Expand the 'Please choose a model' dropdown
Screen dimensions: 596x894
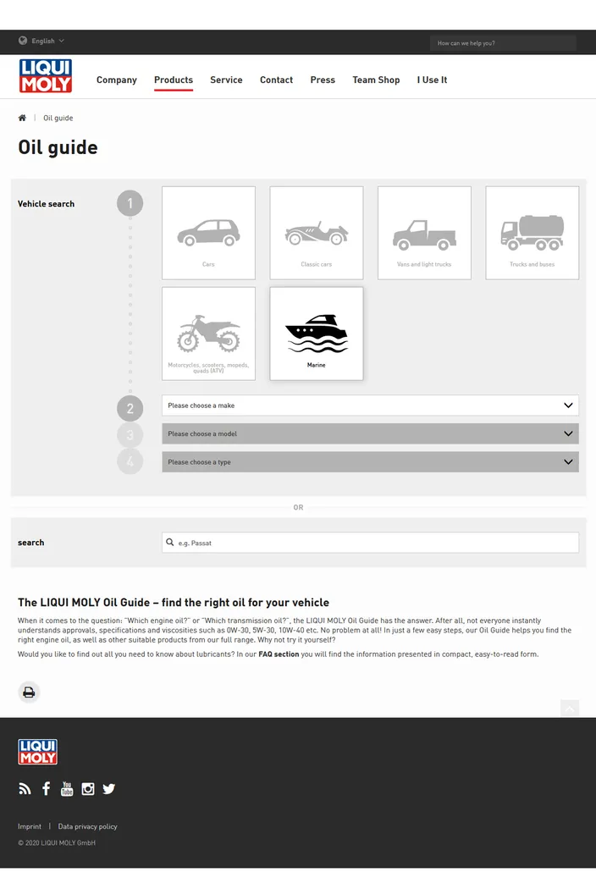tap(370, 434)
